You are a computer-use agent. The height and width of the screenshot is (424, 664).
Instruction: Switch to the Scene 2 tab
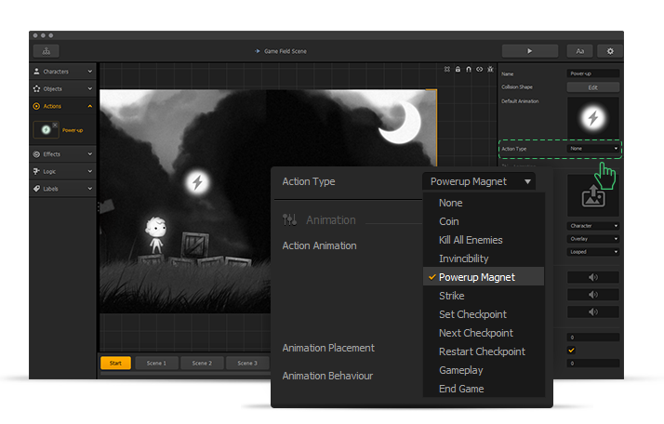click(x=202, y=363)
